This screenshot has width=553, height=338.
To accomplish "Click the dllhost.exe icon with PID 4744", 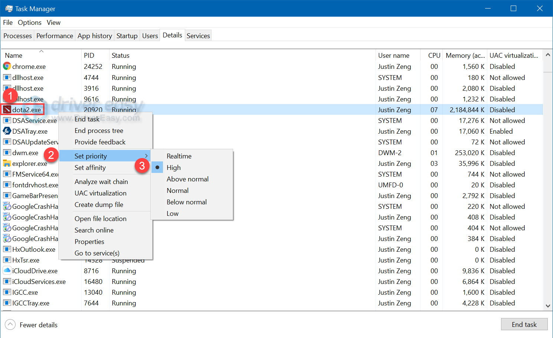I will (x=7, y=77).
